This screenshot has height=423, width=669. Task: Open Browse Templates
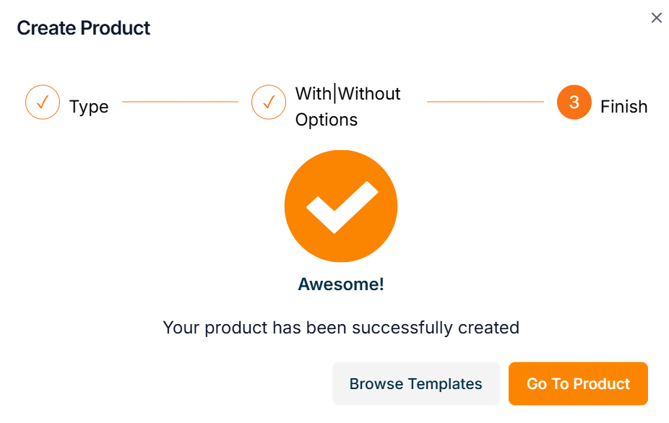coord(415,383)
